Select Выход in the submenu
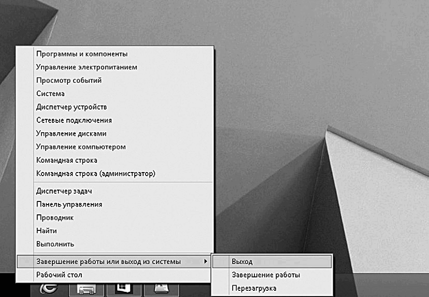Viewport: 429px width, 297px height. coord(242,262)
